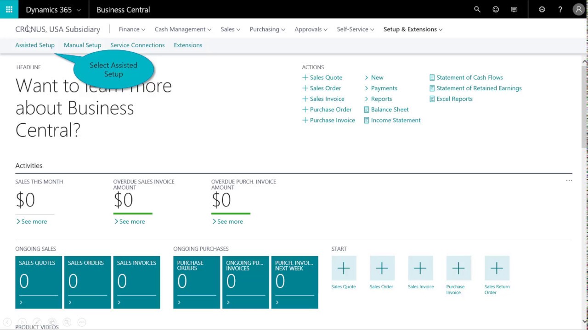Click the Sales This Month $0 amount
The height and width of the screenshot is (330, 588).
25,200
